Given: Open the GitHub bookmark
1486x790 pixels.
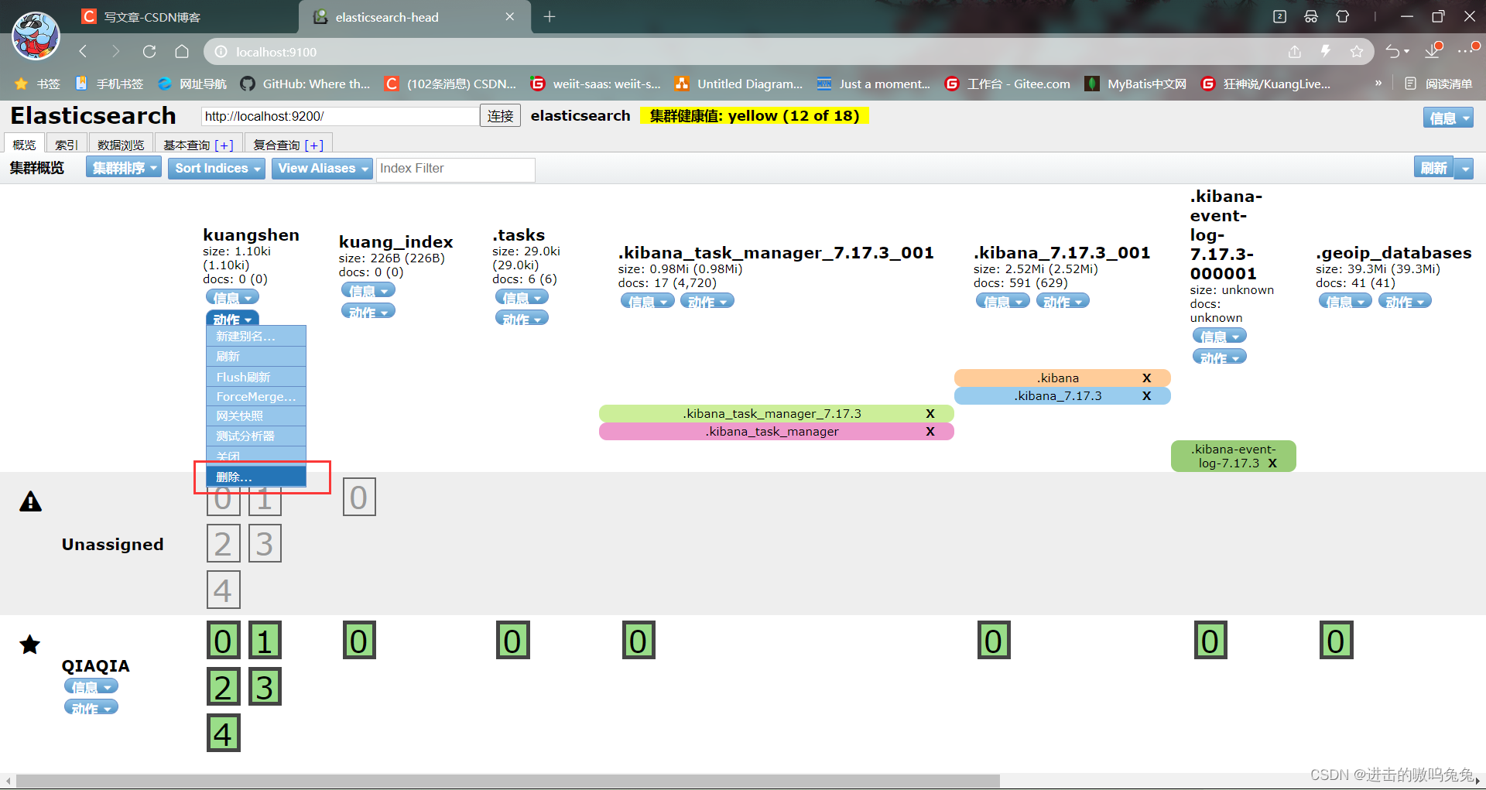Looking at the screenshot, I should (x=306, y=84).
